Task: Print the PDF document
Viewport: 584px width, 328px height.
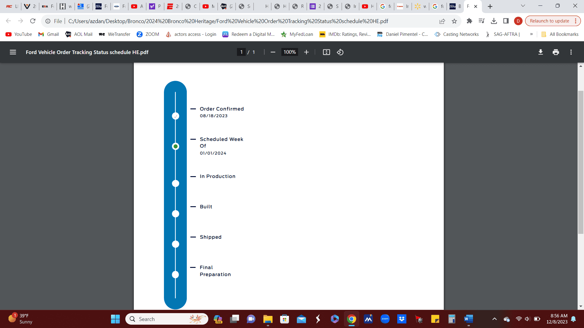Action: pyautogui.click(x=556, y=52)
